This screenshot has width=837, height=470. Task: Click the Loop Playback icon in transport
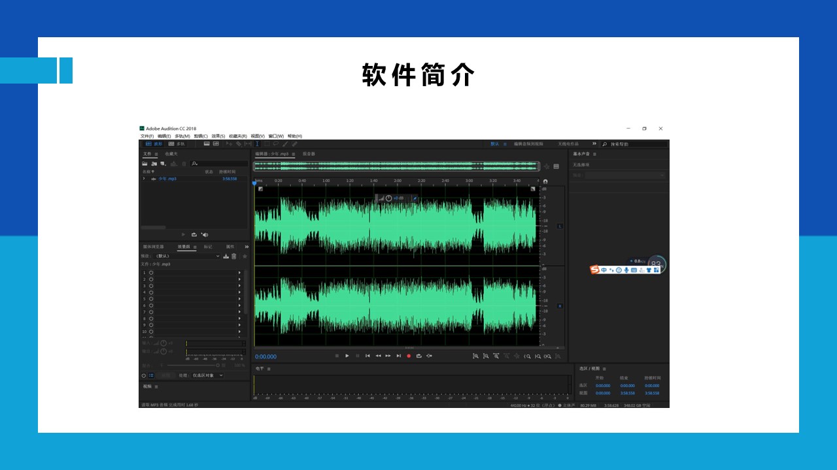coord(418,356)
